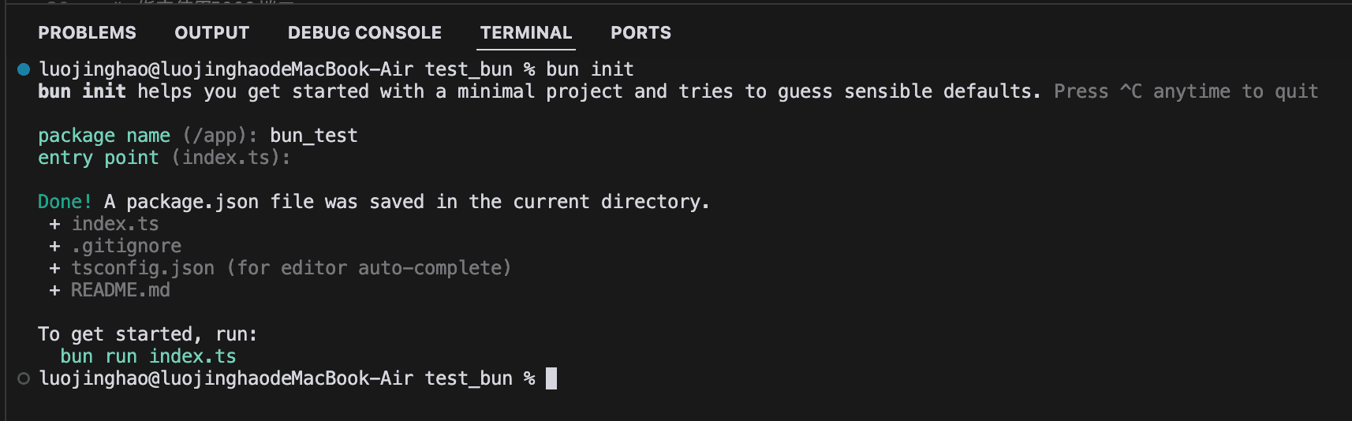
Task: Click the 'Press ^C anytime to quit' hint
Action: (1186, 91)
